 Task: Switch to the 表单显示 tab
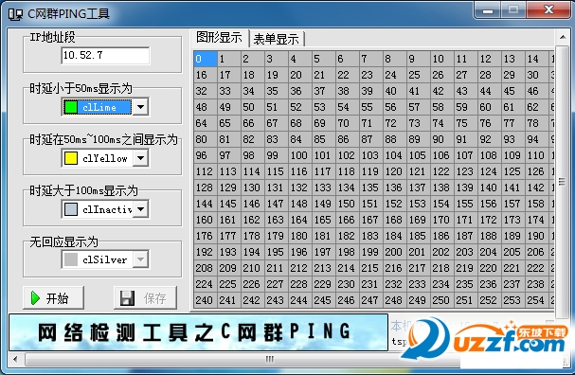pyautogui.click(x=276, y=39)
